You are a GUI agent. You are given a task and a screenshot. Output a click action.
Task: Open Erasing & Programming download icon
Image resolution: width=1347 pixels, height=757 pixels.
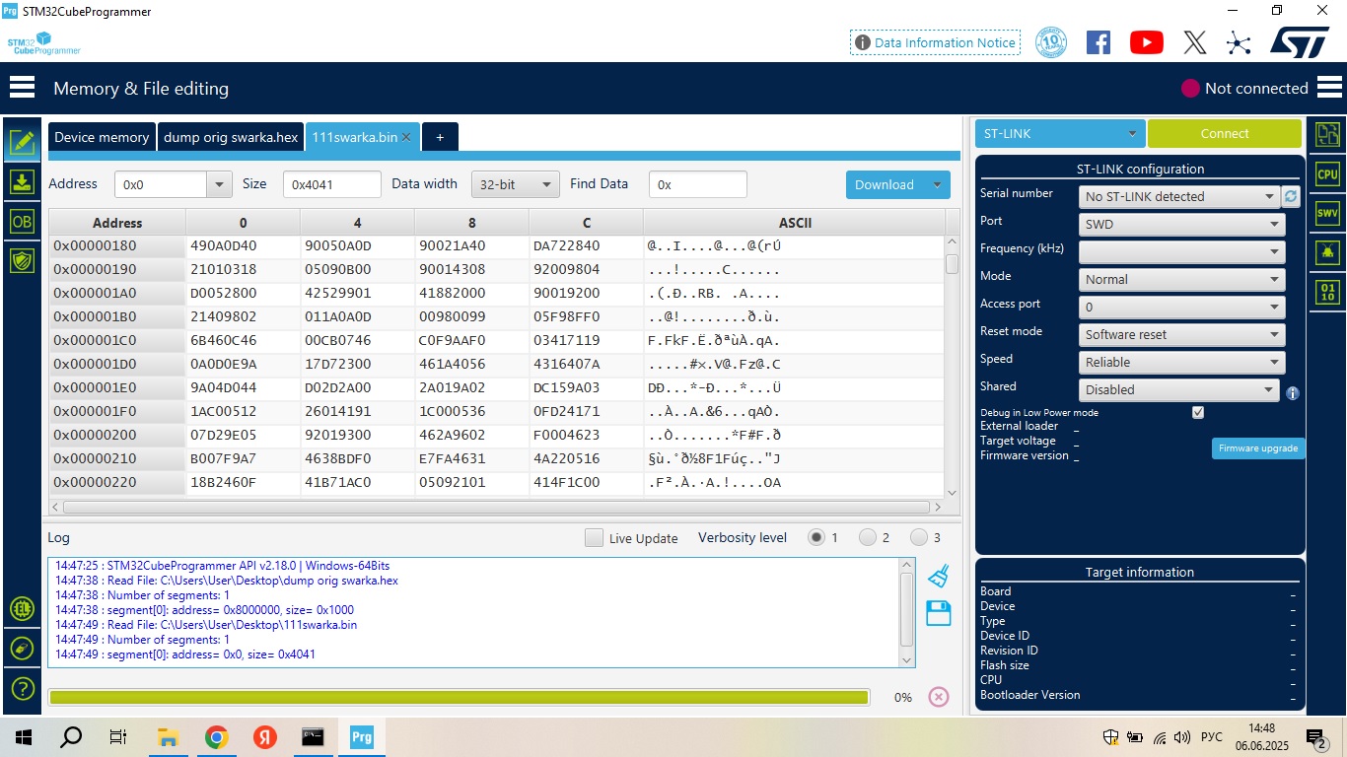coord(22,182)
